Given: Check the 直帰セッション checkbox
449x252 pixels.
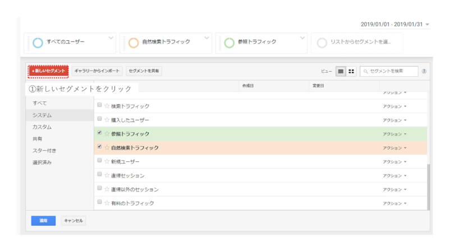Looking at the screenshot, I should [x=99, y=174].
